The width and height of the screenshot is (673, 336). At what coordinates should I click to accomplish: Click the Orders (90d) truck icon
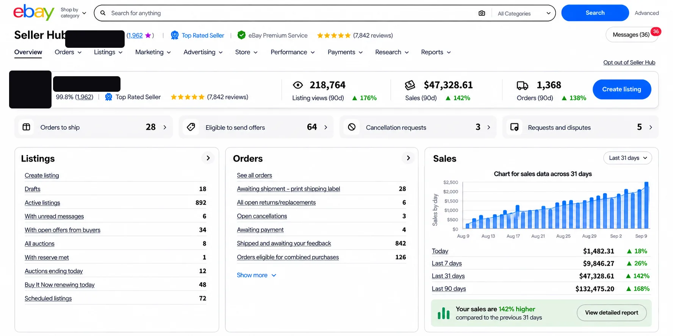point(523,85)
